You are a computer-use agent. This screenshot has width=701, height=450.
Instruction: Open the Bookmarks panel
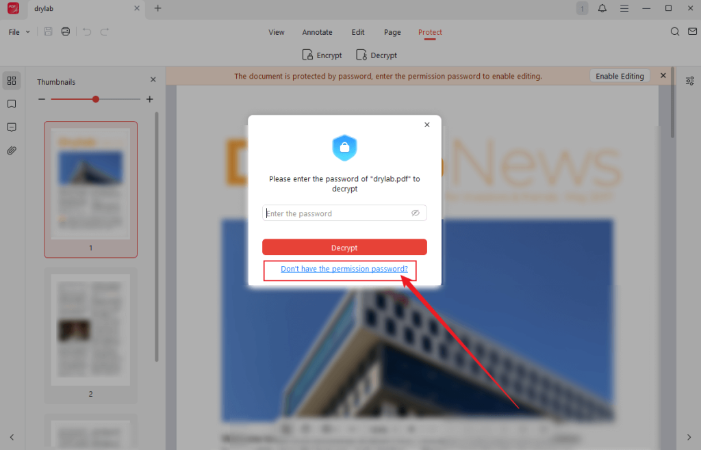pyautogui.click(x=11, y=104)
